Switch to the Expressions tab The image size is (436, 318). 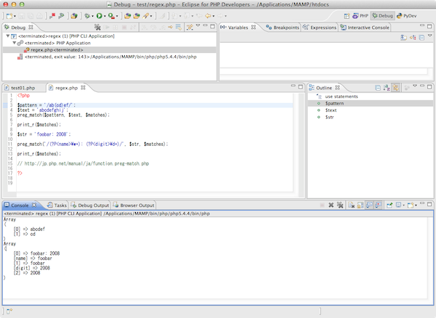pos(320,28)
